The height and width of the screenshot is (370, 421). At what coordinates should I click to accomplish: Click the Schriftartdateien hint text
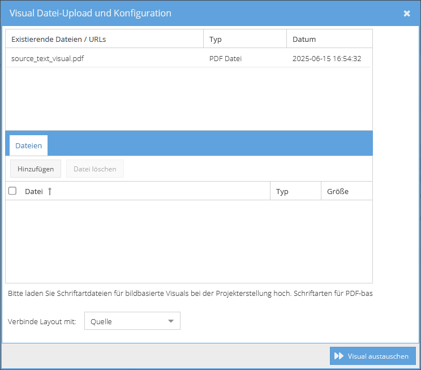pyautogui.click(x=190, y=294)
